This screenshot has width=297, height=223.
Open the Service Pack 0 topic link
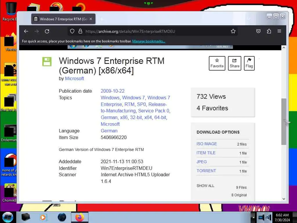[154, 111]
